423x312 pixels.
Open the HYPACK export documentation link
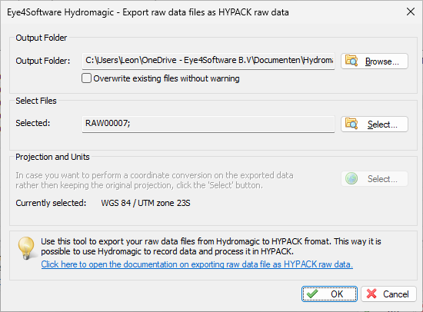point(197,264)
